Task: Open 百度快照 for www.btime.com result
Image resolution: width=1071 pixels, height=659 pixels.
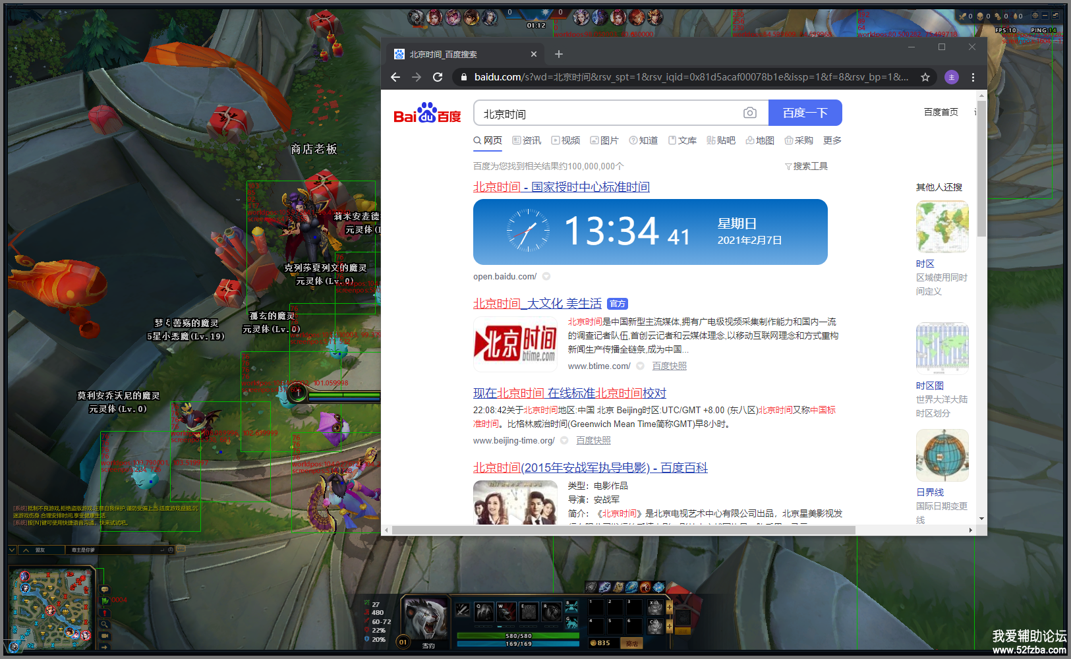Action: click(x=670, y=366)
